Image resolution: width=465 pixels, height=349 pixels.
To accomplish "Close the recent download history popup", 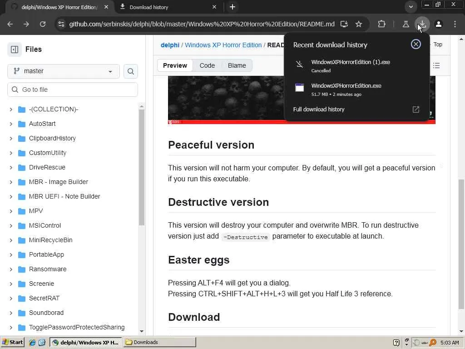I will pos(416,44).
